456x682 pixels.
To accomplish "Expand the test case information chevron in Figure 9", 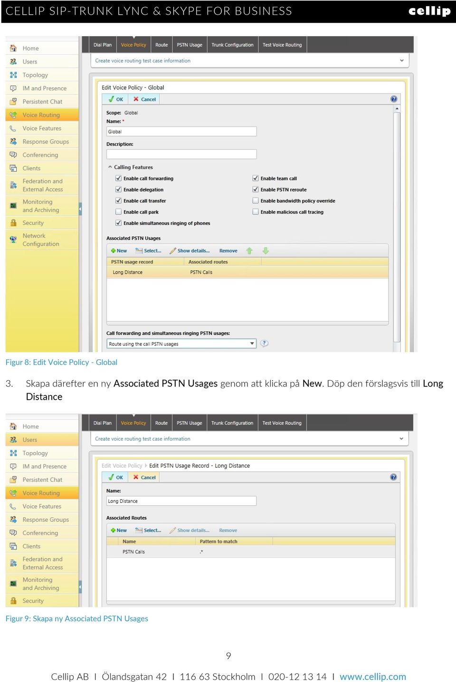I will click(x=402, y=439).
